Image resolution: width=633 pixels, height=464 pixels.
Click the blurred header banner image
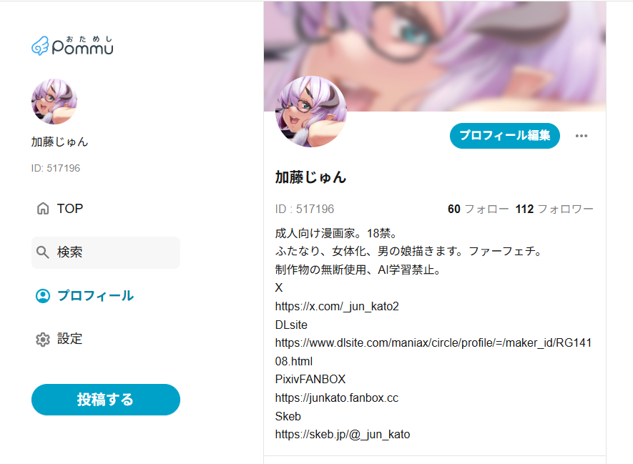pyautogui.click(x=435, y=56)
